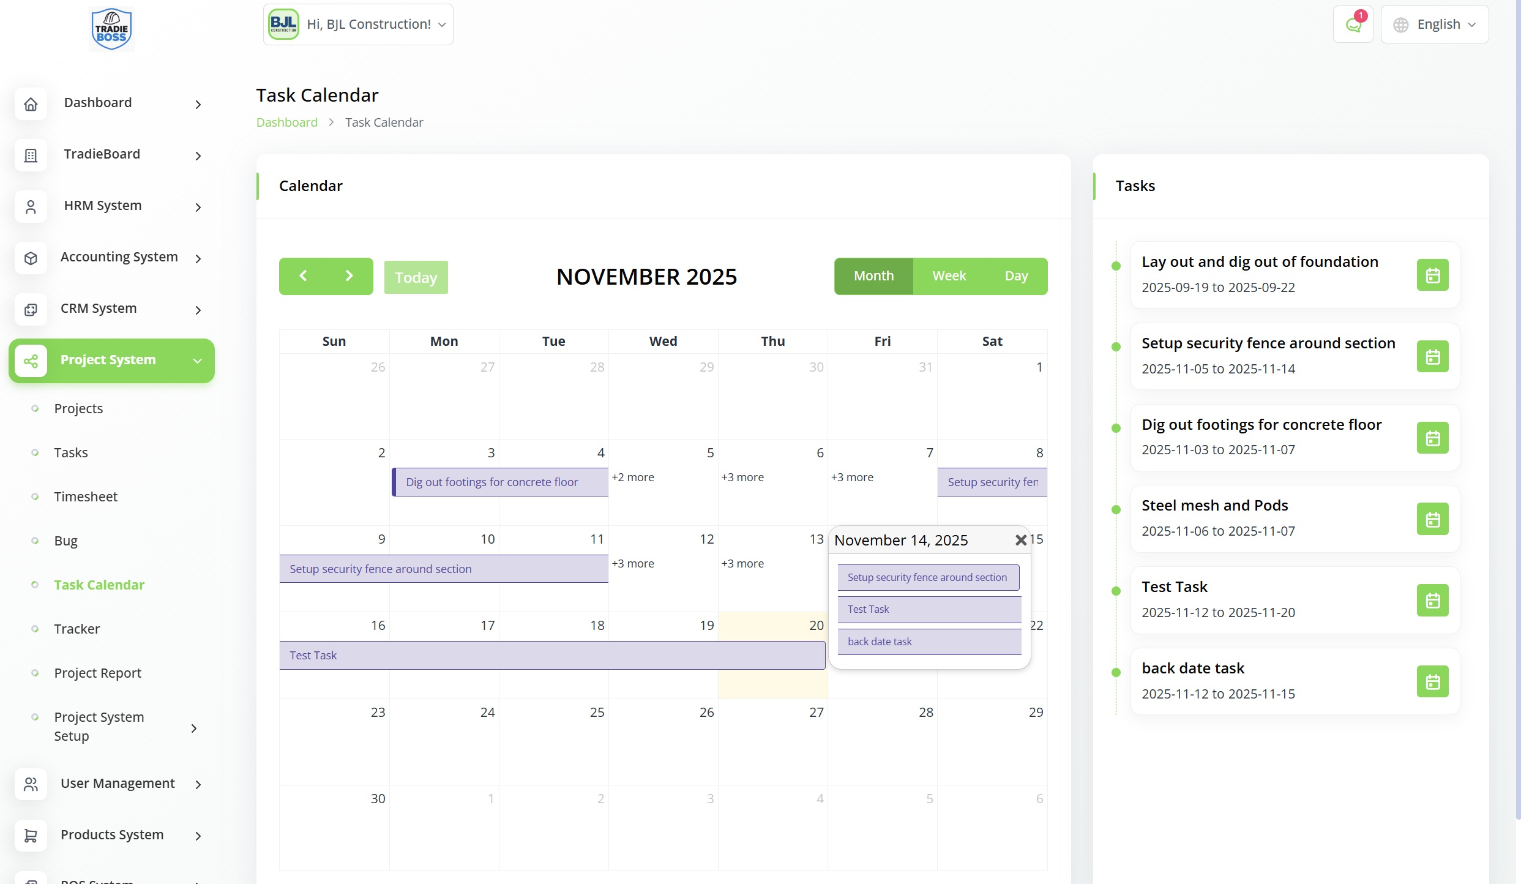
Task: Click the Products System cart icon
Action: (31, 835)
